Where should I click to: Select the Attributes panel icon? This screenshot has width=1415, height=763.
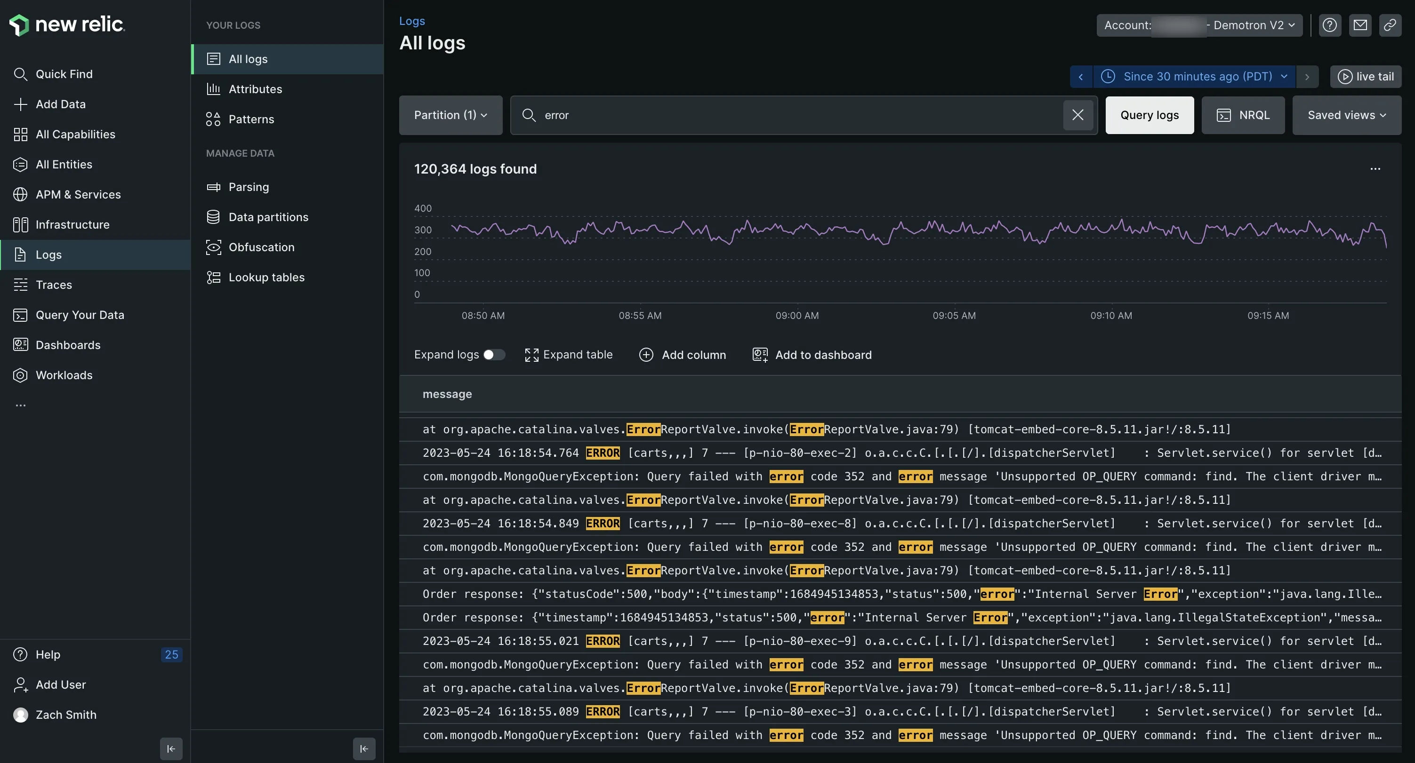tap(255, 89)
